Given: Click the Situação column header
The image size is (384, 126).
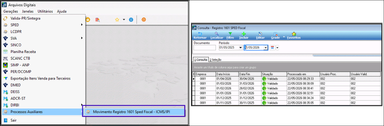Looking at the screenshot, I should [274, 74].
